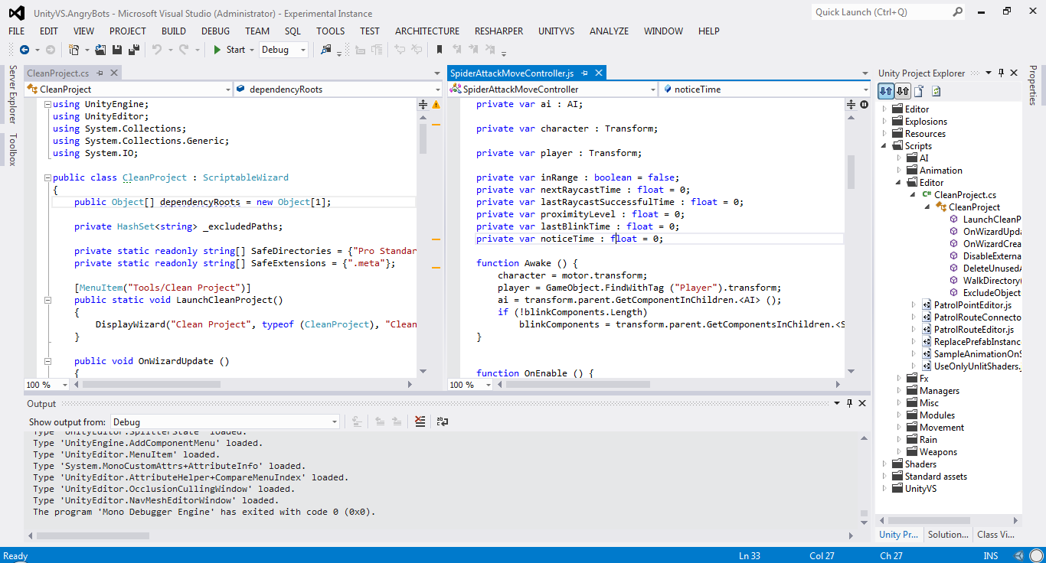
Task: Click 'Ln 33' in the status bar
Action: coord(750,556)
